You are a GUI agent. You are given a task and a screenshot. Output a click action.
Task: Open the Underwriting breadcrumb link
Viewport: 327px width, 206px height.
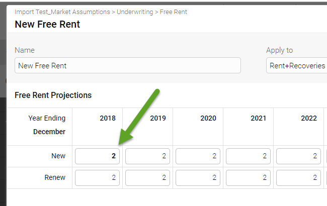(135, 12)
